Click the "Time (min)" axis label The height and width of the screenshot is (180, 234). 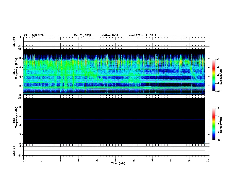[x=118, y=163]
